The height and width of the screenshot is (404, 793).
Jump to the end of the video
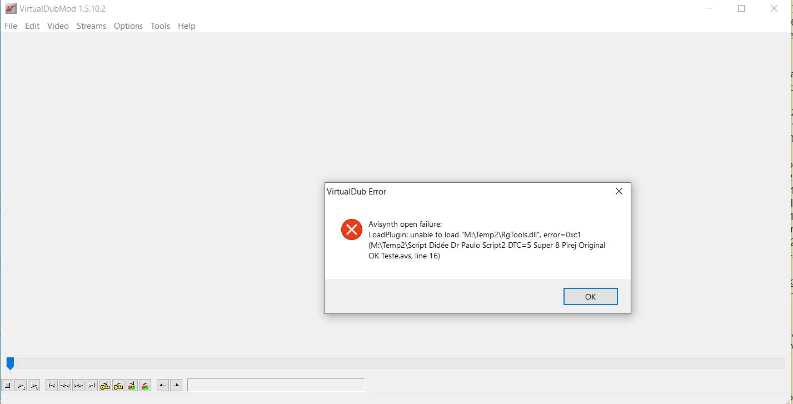92,385
